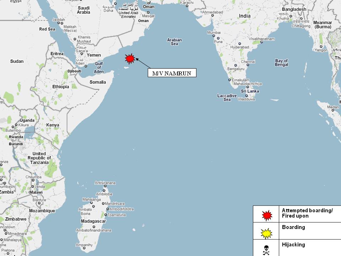This screenshot has height=256, width=341.
Task: Click the Uganda country label
Action: pyautogui.click(x=27, y=121)
